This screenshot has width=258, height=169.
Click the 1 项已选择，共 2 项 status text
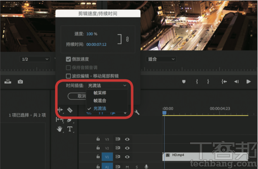(28, 115)
